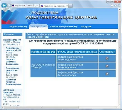Click Ф.И.О. уполномоченного лица column header
Viewport: 122px width, 110px height.
(x=77, y=52)
